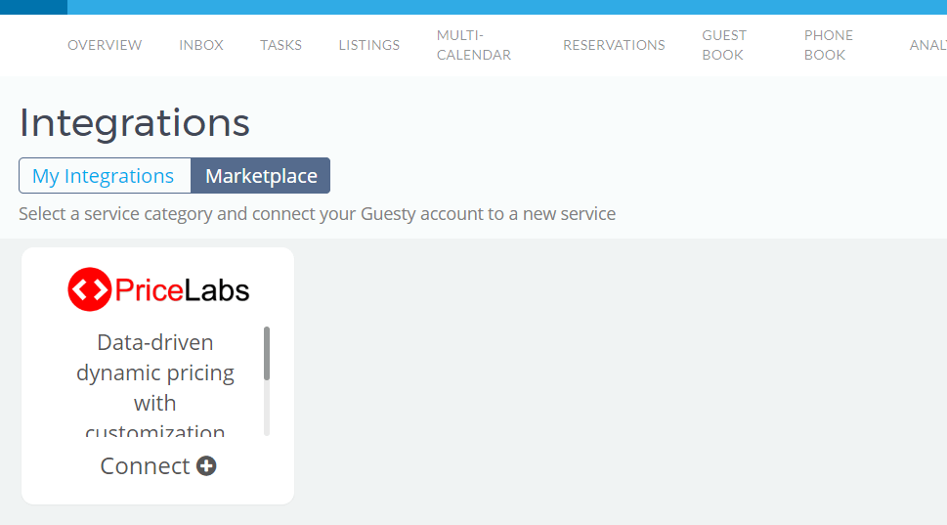947x525 pixels.
Task: Go to Reservations
Action: (614, 45)
